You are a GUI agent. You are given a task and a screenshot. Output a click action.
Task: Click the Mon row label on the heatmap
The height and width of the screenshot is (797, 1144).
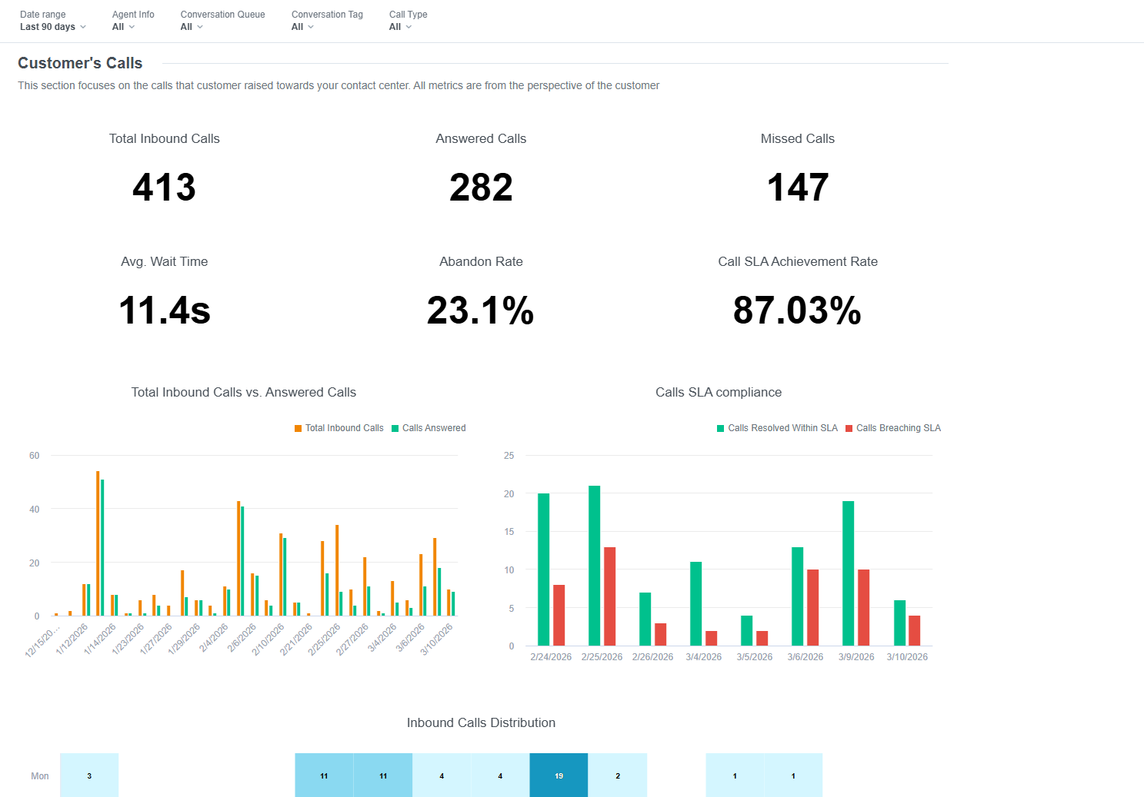(39, 775)
